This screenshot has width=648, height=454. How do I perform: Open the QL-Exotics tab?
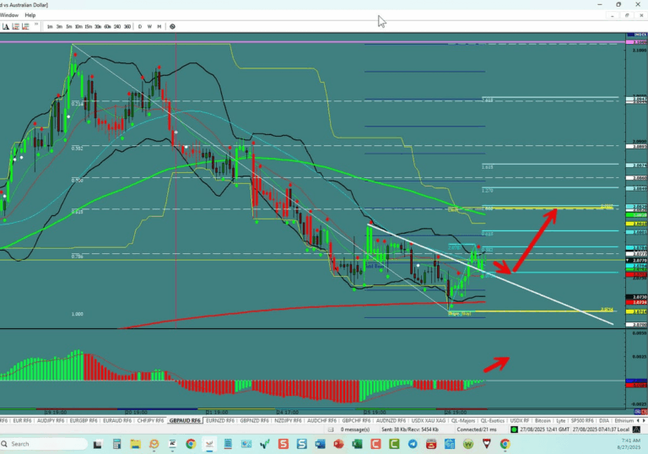(492, 420)
